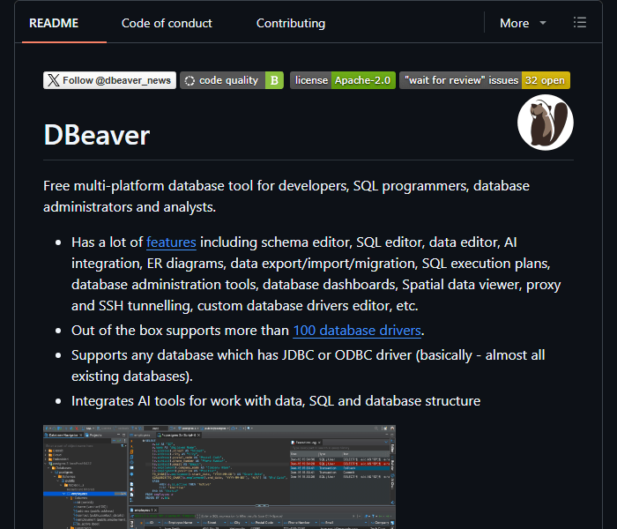Click the "32 open" badge count
The image size is (617, 529).
[x=546, y=80]
